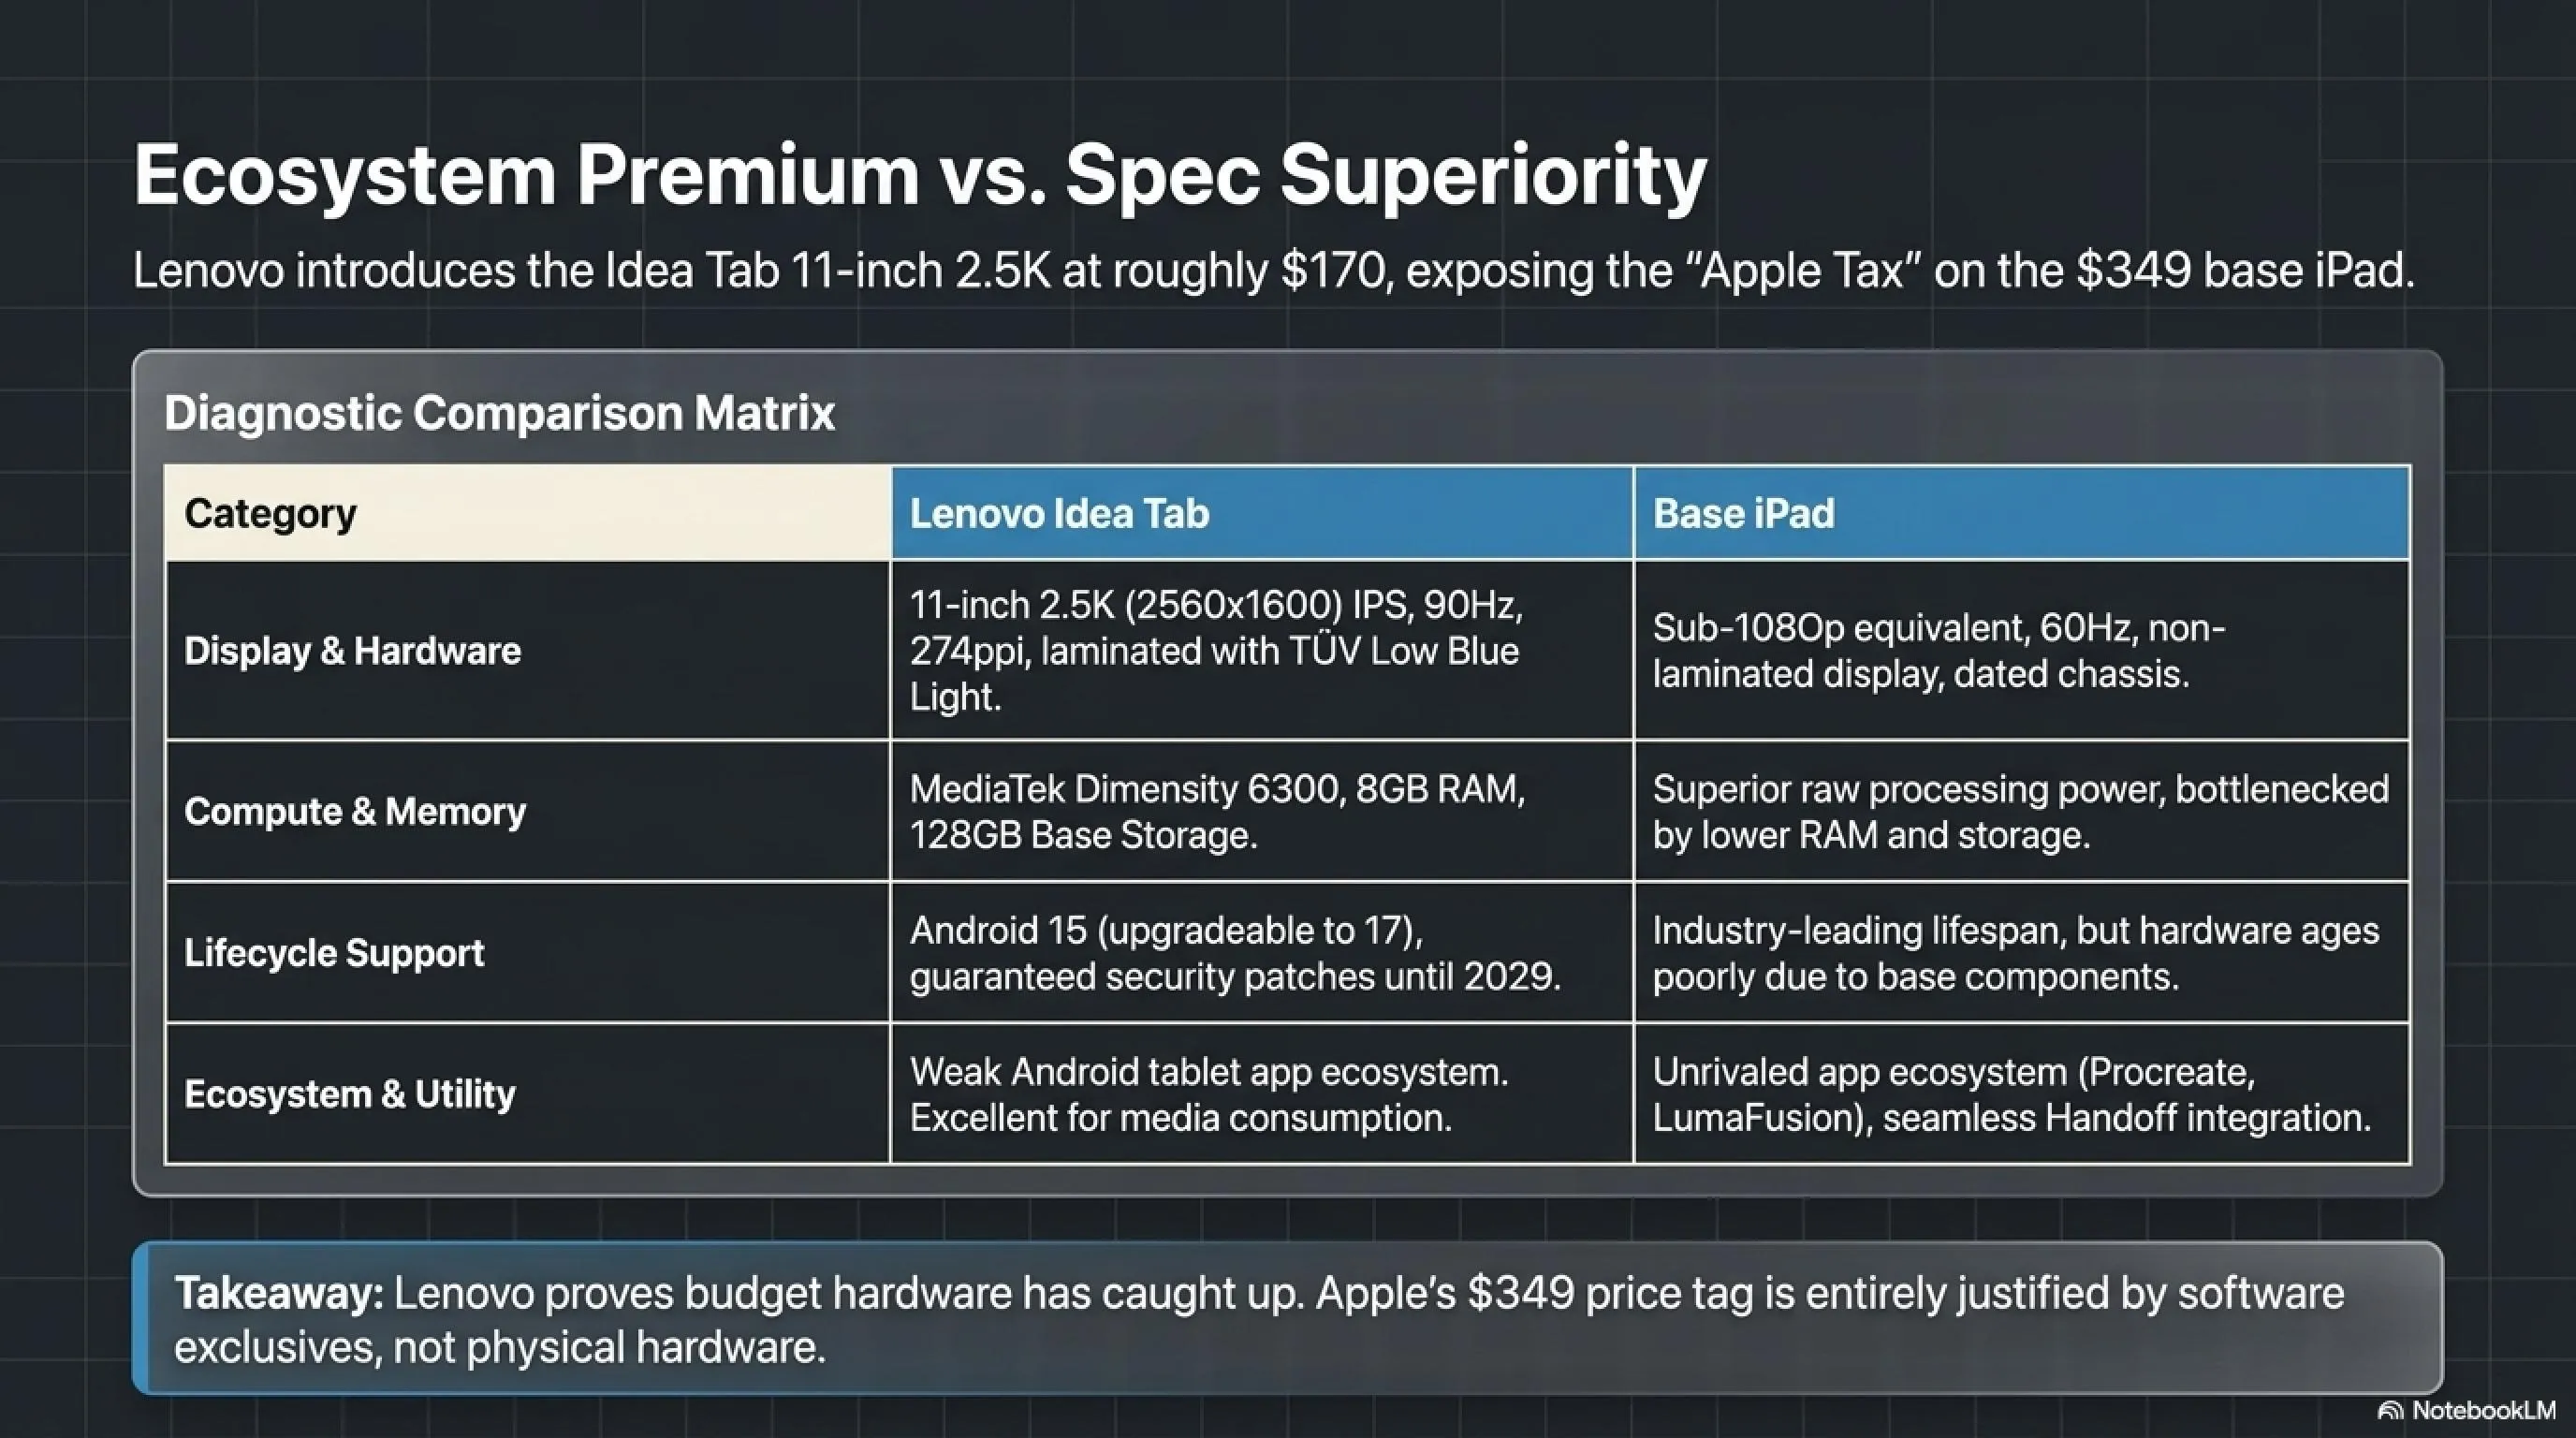Click the Unrivaled app ecosystem cell
Screen dimensions: 2576x1438
(2022, 1093)
